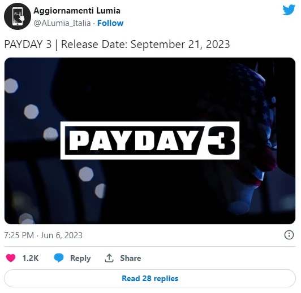The height and width of the screenshot is (293, 301).
Task: Follow the @ALumia_Italia account
Action: (x=110, y=23)
